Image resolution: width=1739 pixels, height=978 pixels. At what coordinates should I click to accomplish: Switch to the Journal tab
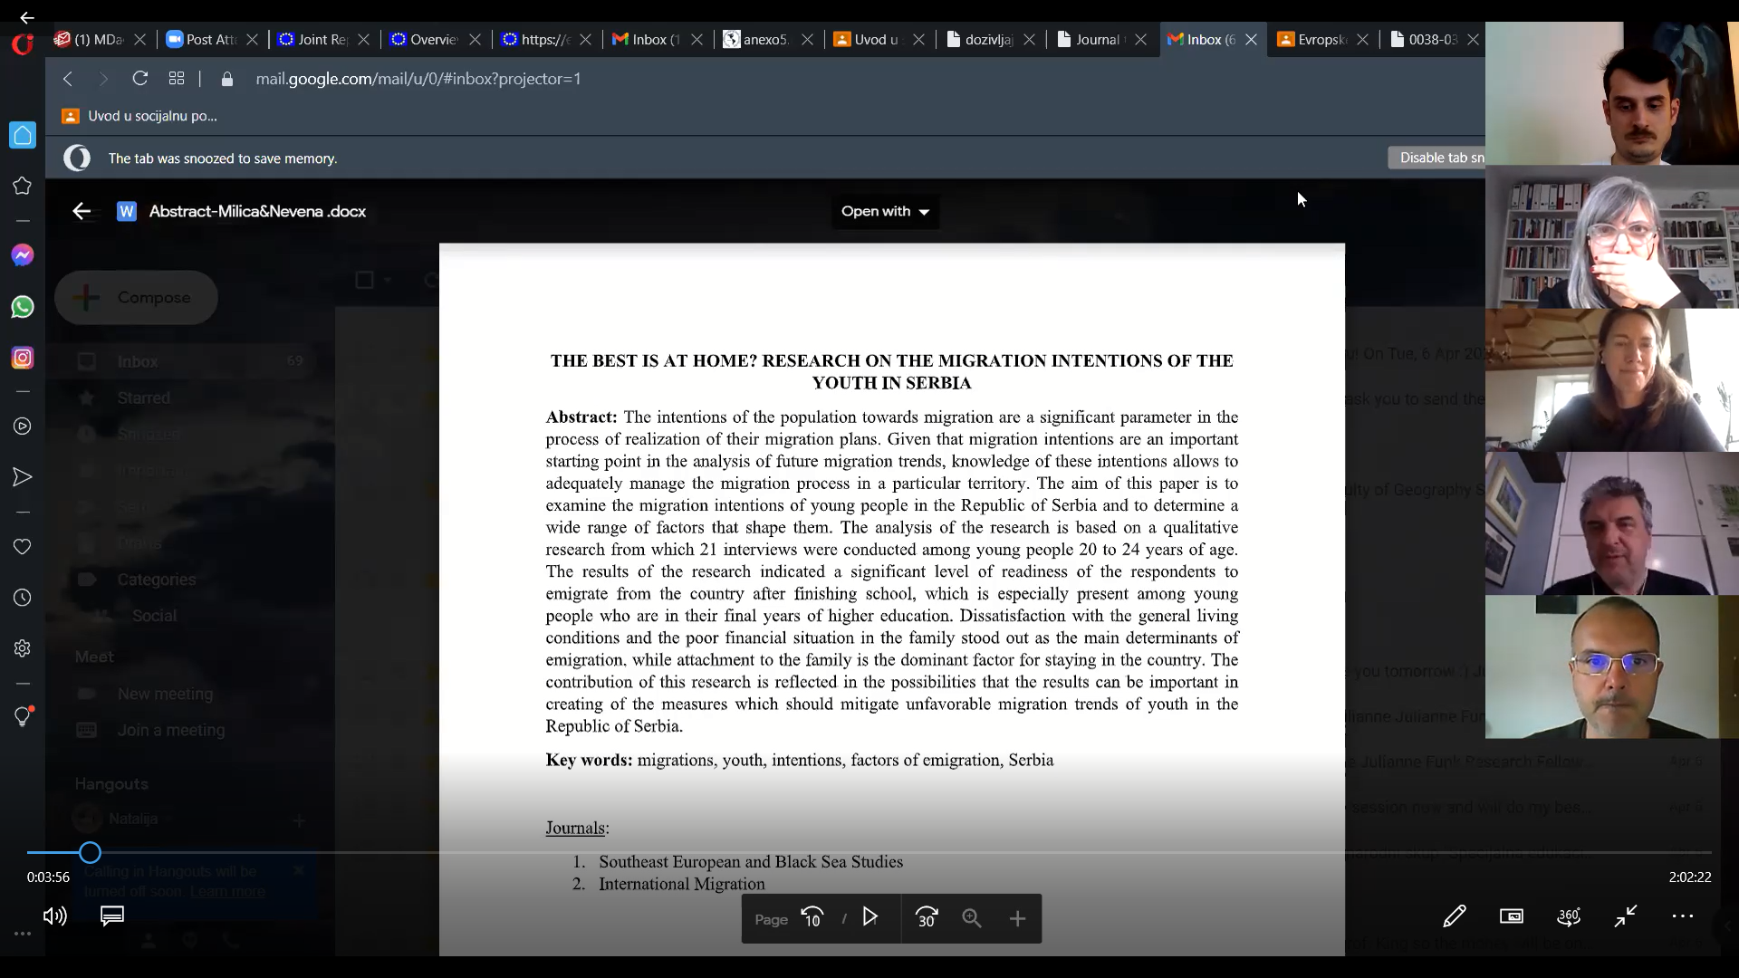click(1096, 40)
